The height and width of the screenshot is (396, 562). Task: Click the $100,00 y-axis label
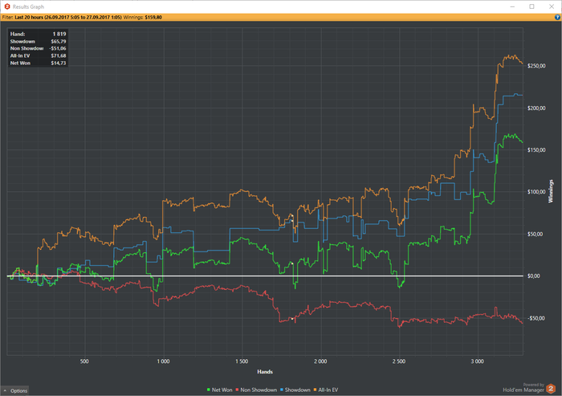(x=536, y=192)
